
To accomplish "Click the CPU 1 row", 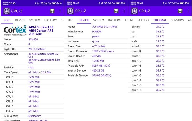I will point(32,82).
